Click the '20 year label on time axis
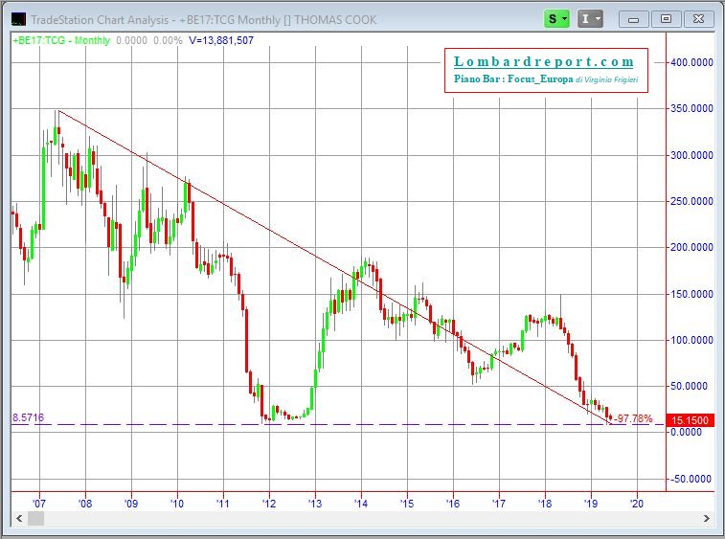725x539 pixels. [x=637, y=503]
